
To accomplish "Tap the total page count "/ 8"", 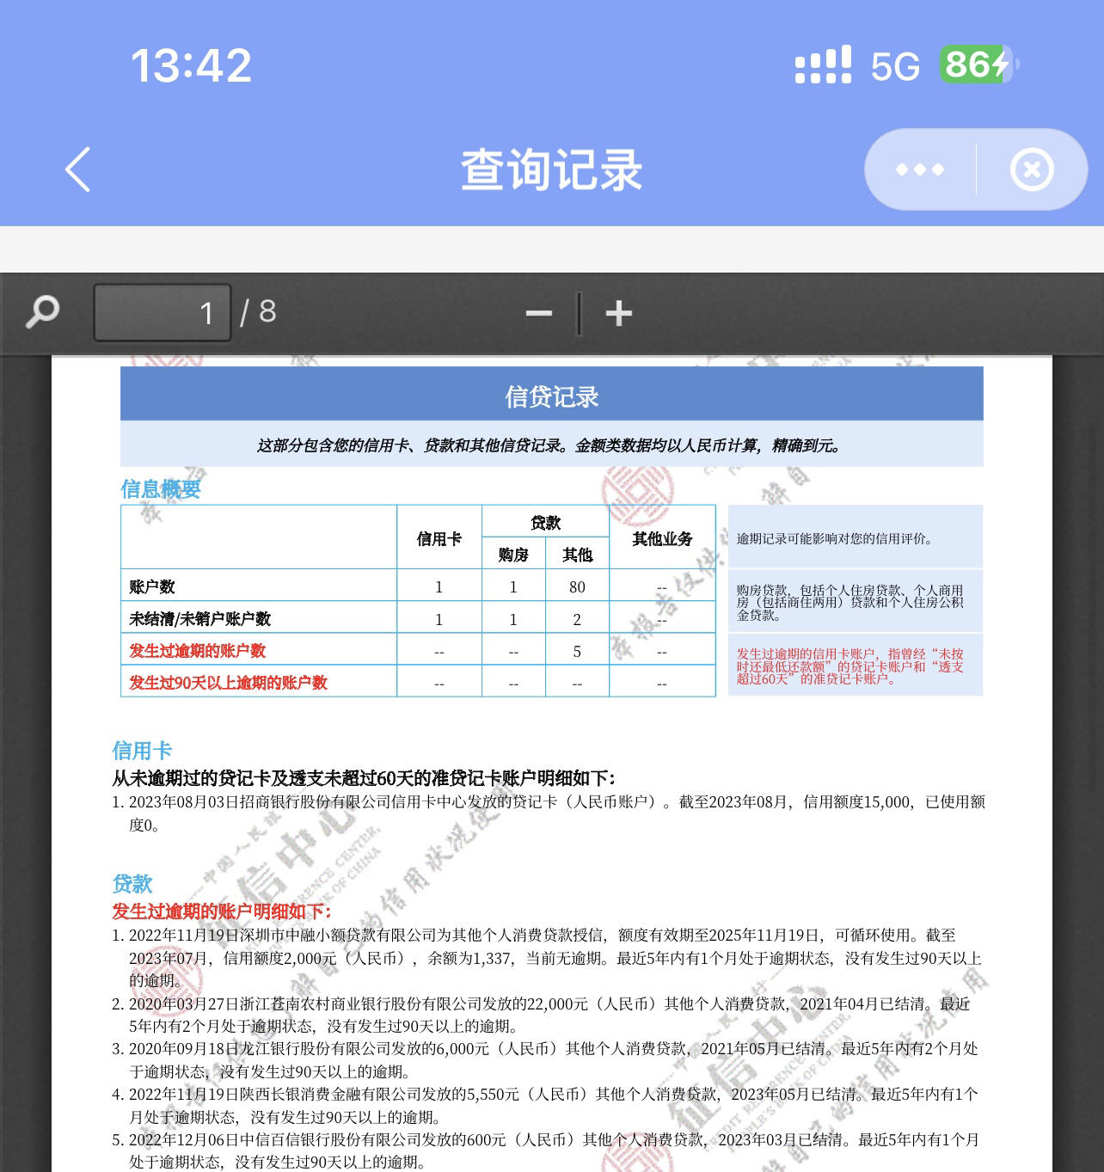I will [258, 311].
